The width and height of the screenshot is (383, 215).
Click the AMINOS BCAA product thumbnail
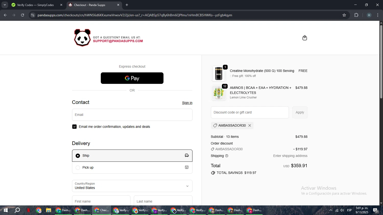tap(219, 92)
